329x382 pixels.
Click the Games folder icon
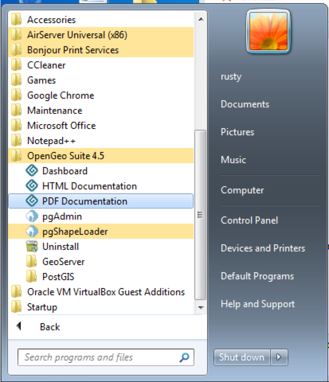pos(17,80)
